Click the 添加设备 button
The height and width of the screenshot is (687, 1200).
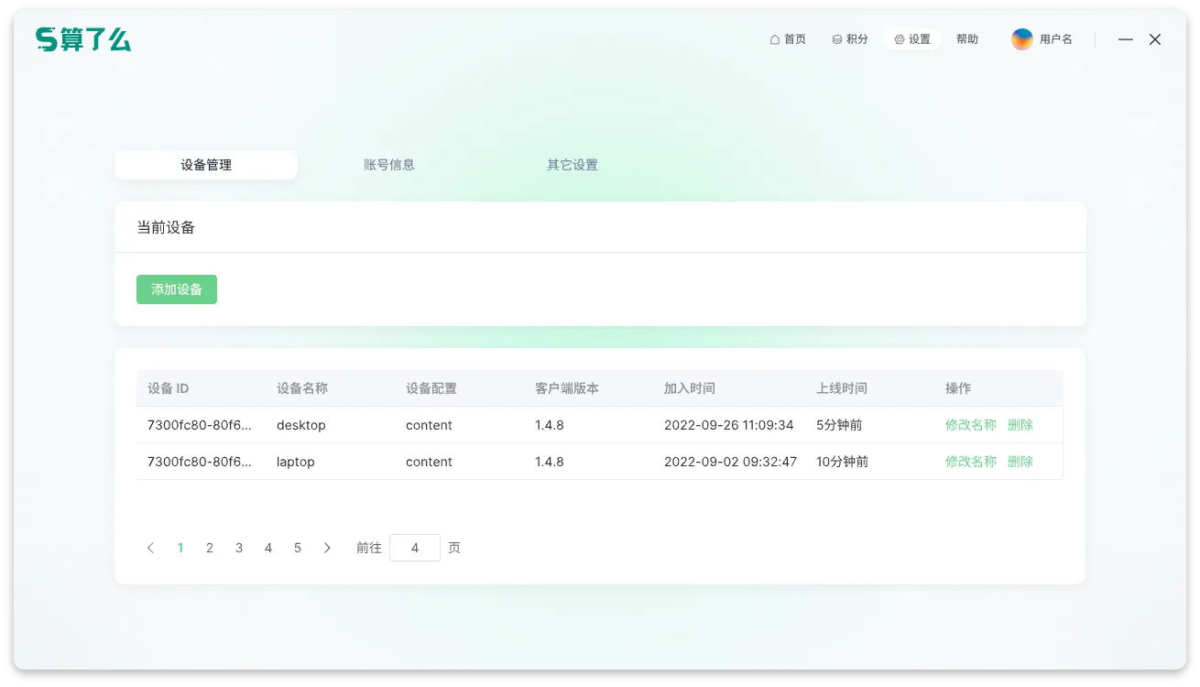click(x=176, y=289)
